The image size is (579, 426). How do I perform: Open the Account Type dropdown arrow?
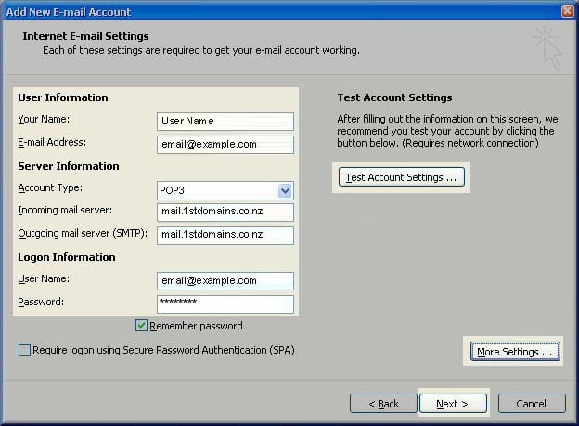click(x=285, y=191)
